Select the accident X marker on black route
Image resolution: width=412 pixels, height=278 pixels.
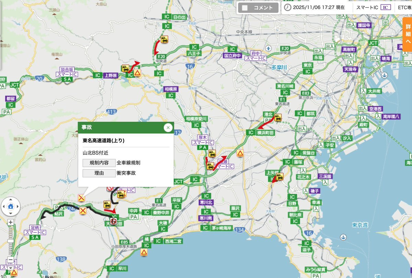click(83, 210)
